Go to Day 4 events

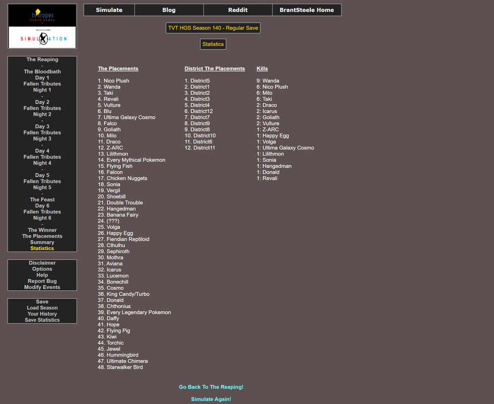point(42,151)
